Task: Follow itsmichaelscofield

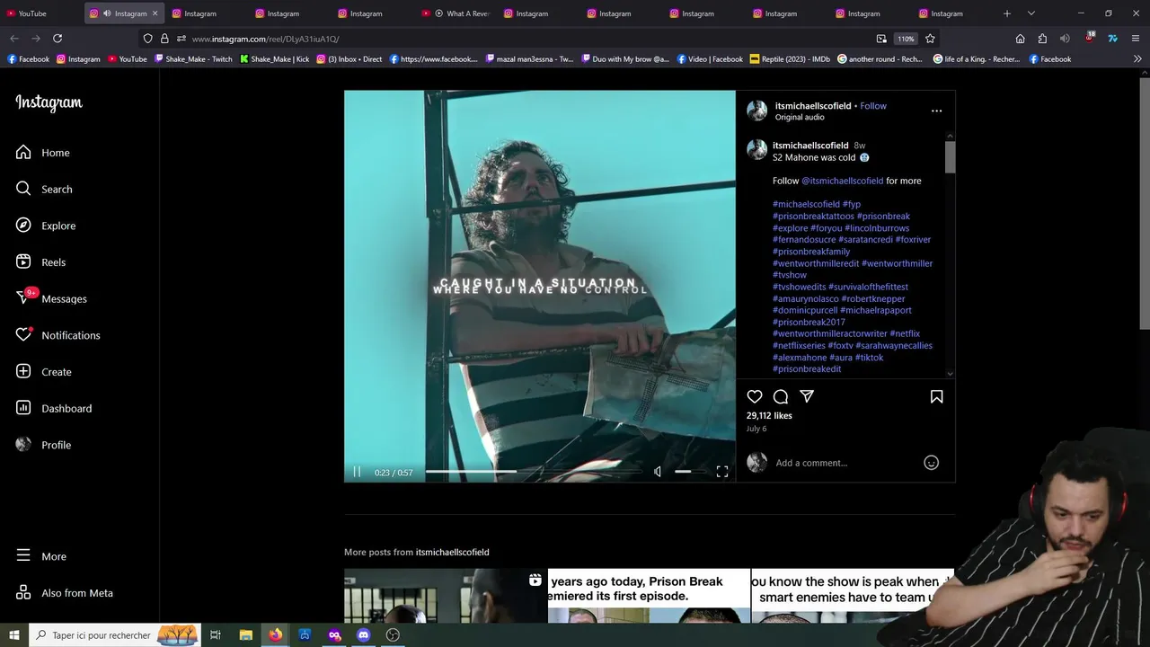Action: [x=873, y=106]
